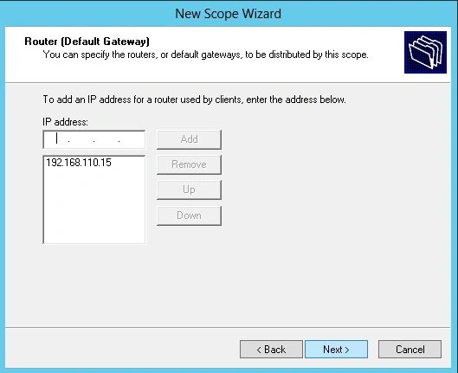Go back with the Back button
The width and height of the screenshot is (458, 373).
(x=271, y=349)
